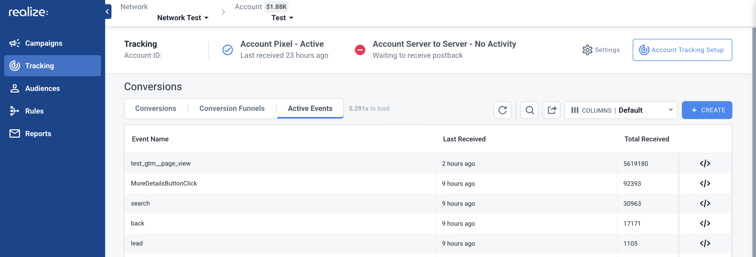
Task: Open the Test account dropdown
Action: [x=282, y=18]
